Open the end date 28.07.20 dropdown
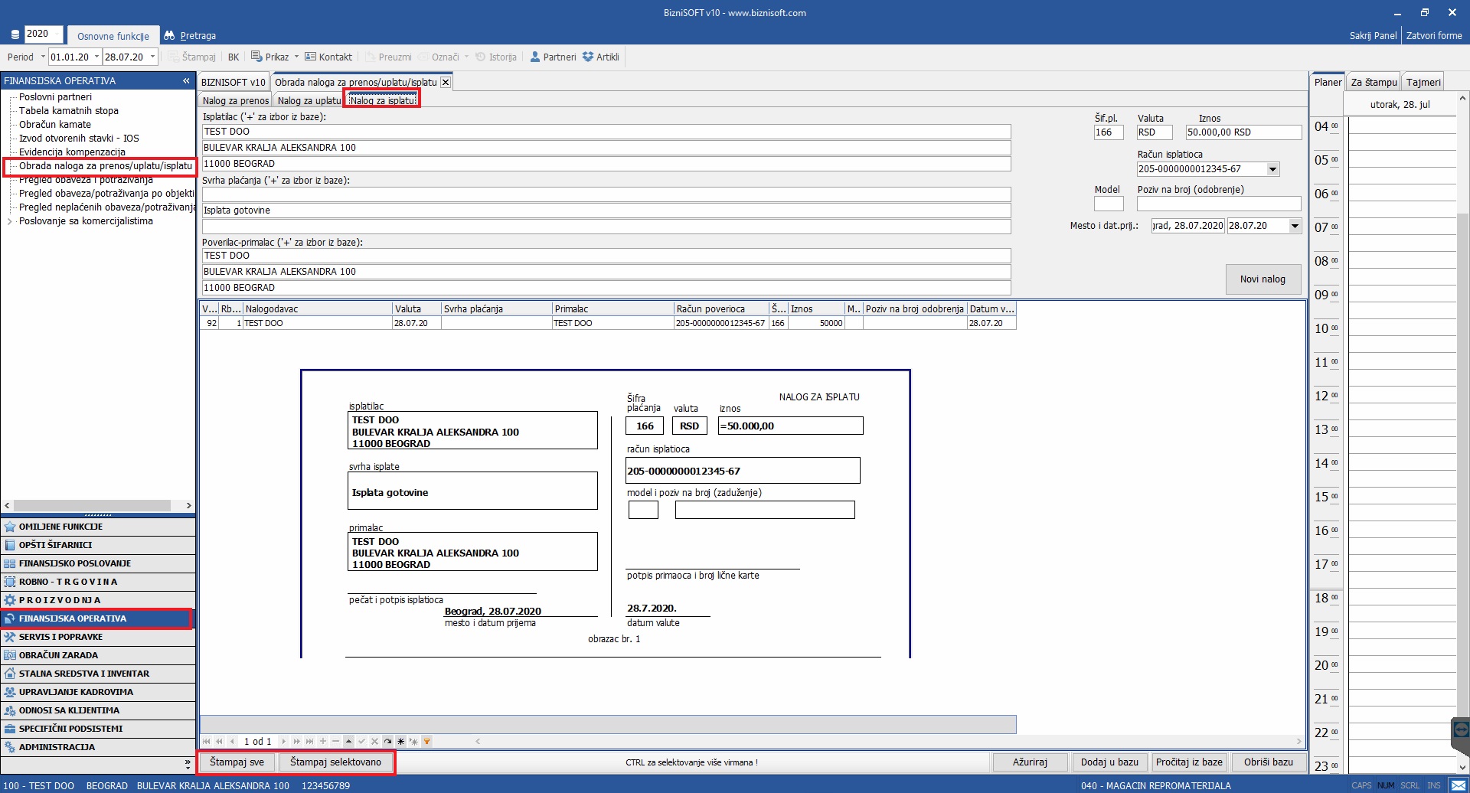 152,57
